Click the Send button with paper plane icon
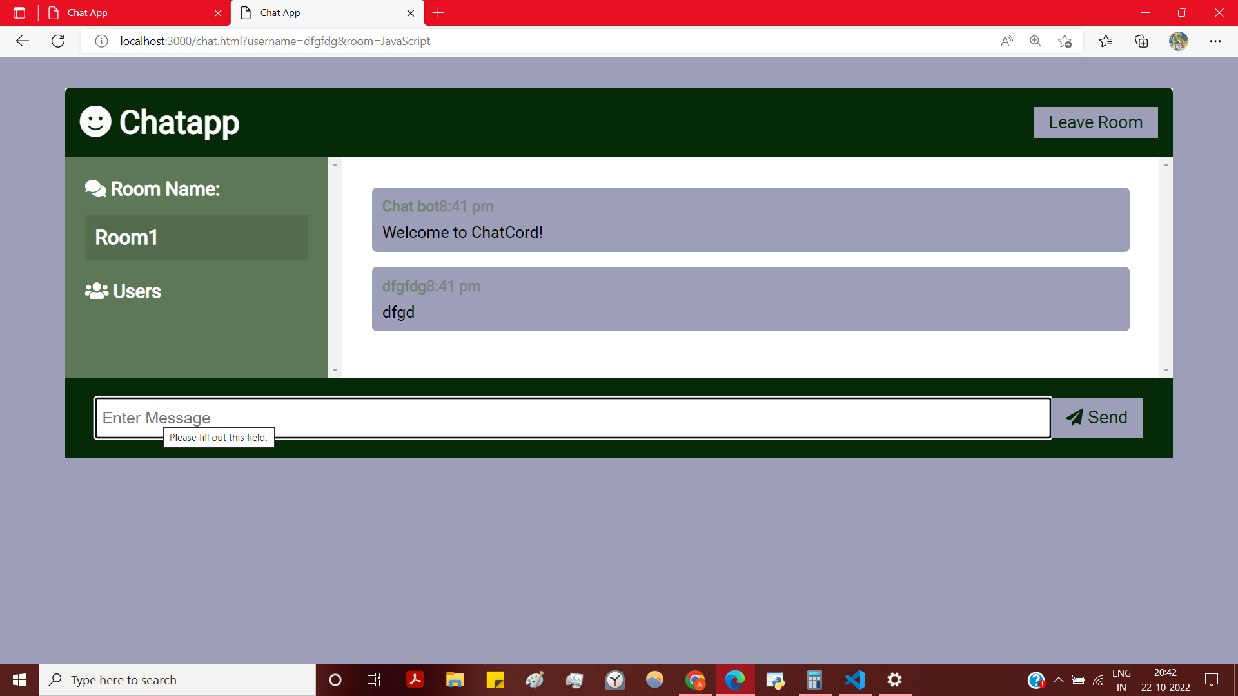This screenshot has height=696, width=1238. click(1097, 418)
